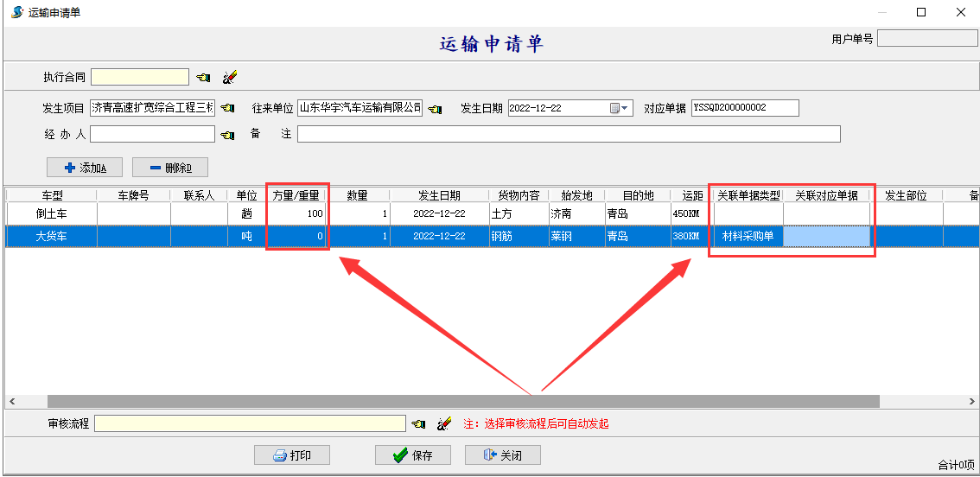
Task: Click the lookup icon beside 审核流程 field
Action: tap(419, 423)
